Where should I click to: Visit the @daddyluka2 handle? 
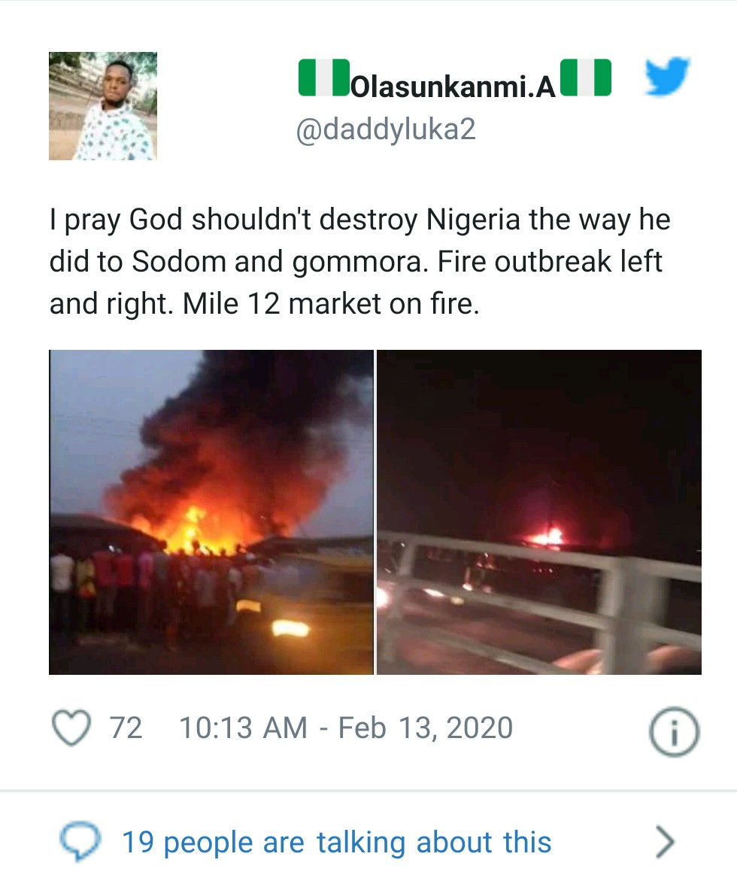tap(386, 130)
